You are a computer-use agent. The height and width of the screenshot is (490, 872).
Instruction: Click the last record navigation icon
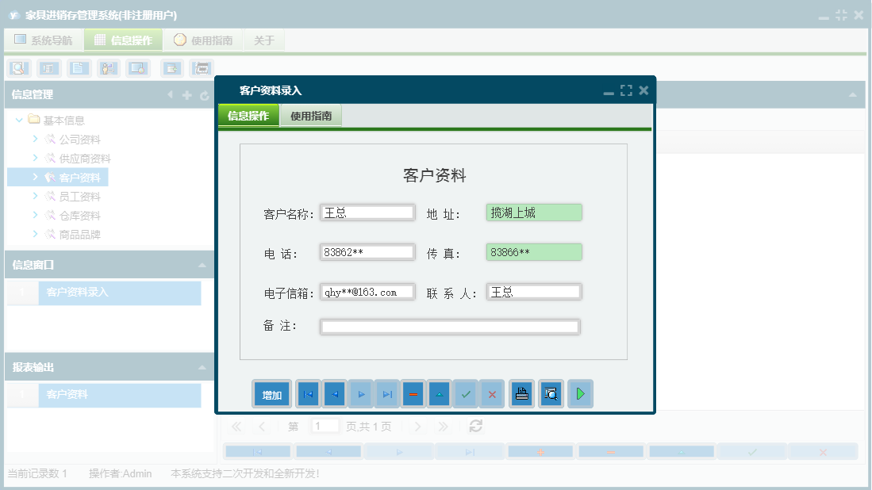tap(386, 393)
